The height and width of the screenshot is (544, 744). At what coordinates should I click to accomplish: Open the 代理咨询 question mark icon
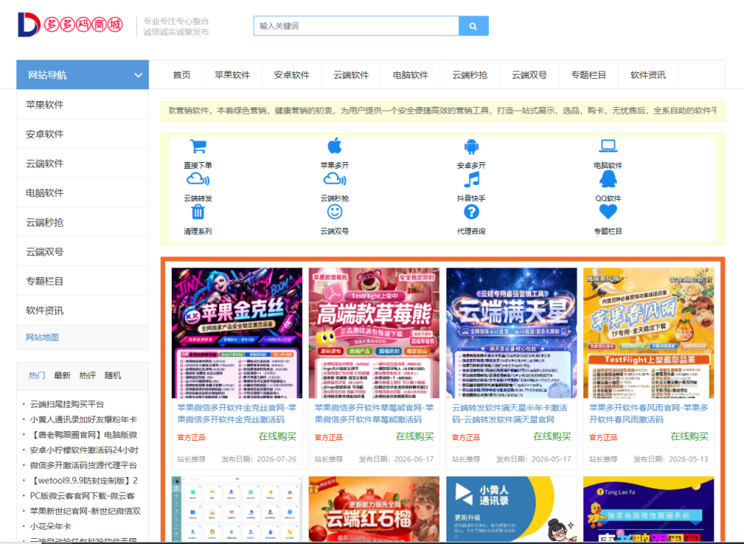click(471, 212)
